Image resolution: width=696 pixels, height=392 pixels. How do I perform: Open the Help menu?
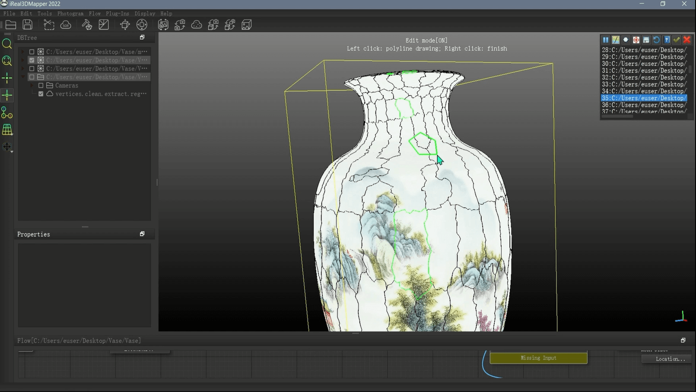point(166,13)
